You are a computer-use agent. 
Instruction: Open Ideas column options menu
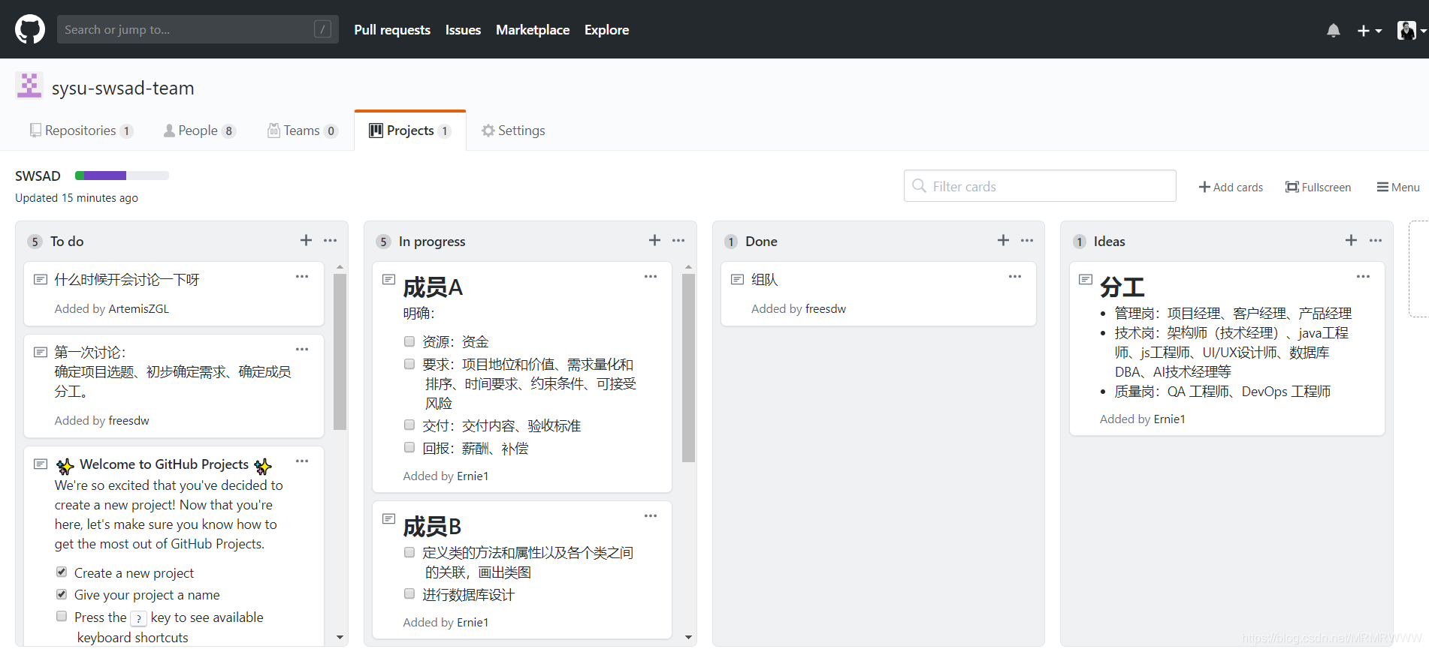[1376, 240]
